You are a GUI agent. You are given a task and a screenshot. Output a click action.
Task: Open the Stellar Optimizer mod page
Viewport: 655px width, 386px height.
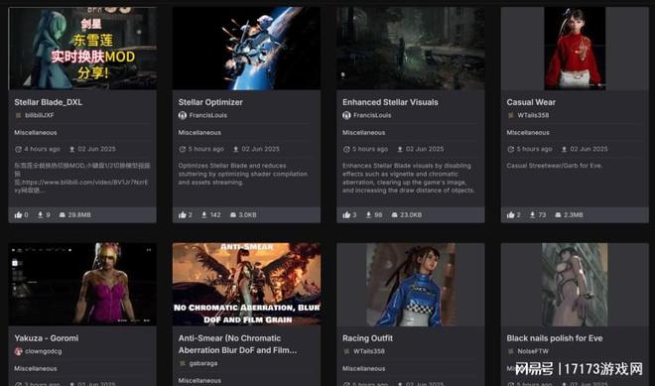click(x=210, y=102)
